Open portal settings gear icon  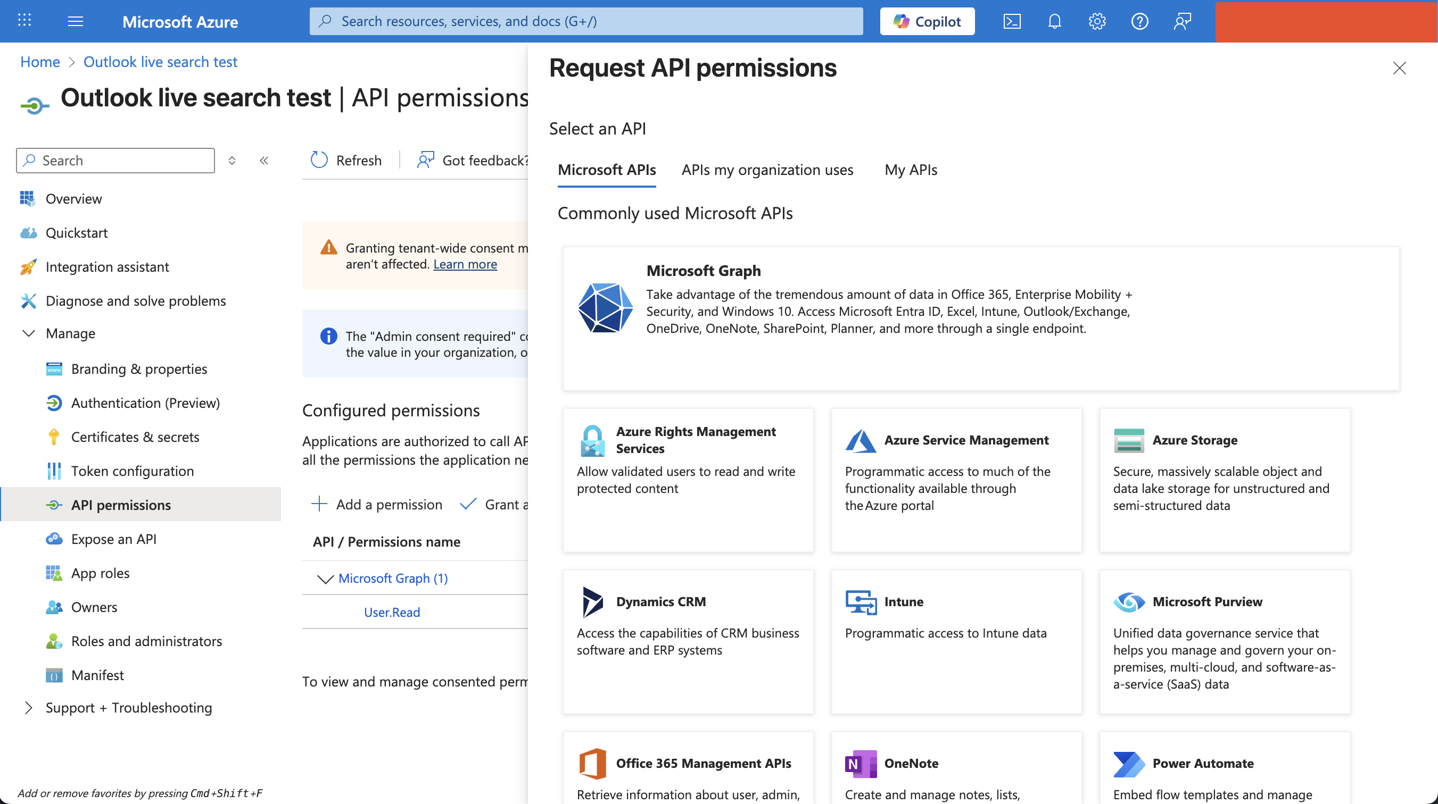click(1096, 21)
